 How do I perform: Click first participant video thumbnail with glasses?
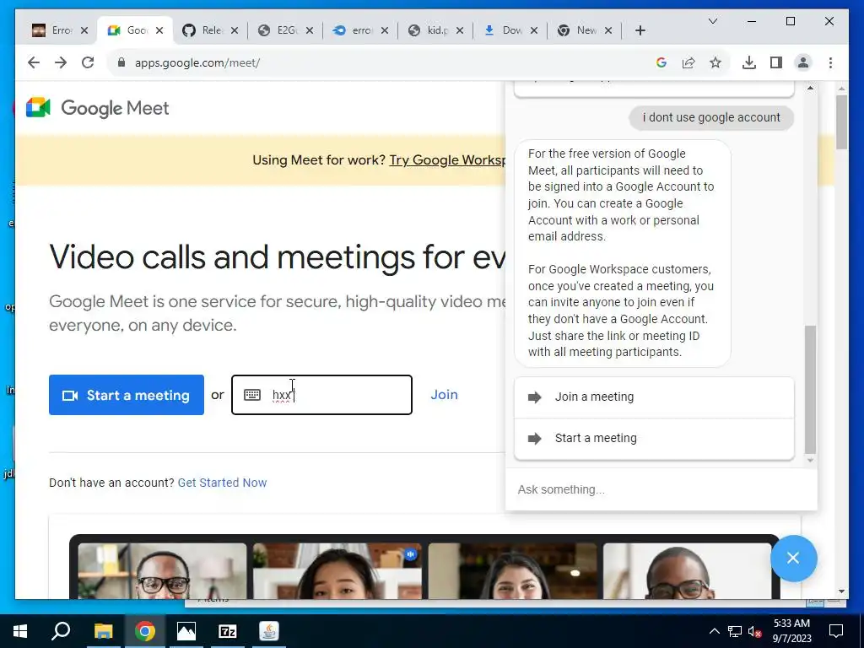pos(162,571)
